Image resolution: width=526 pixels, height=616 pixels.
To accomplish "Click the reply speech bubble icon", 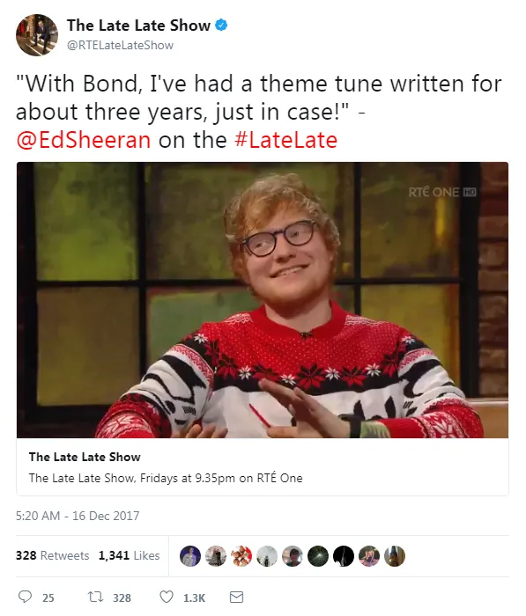I will pos(26,597).
